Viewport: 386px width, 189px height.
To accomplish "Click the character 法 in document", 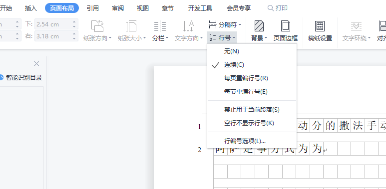I will point(358,126).
